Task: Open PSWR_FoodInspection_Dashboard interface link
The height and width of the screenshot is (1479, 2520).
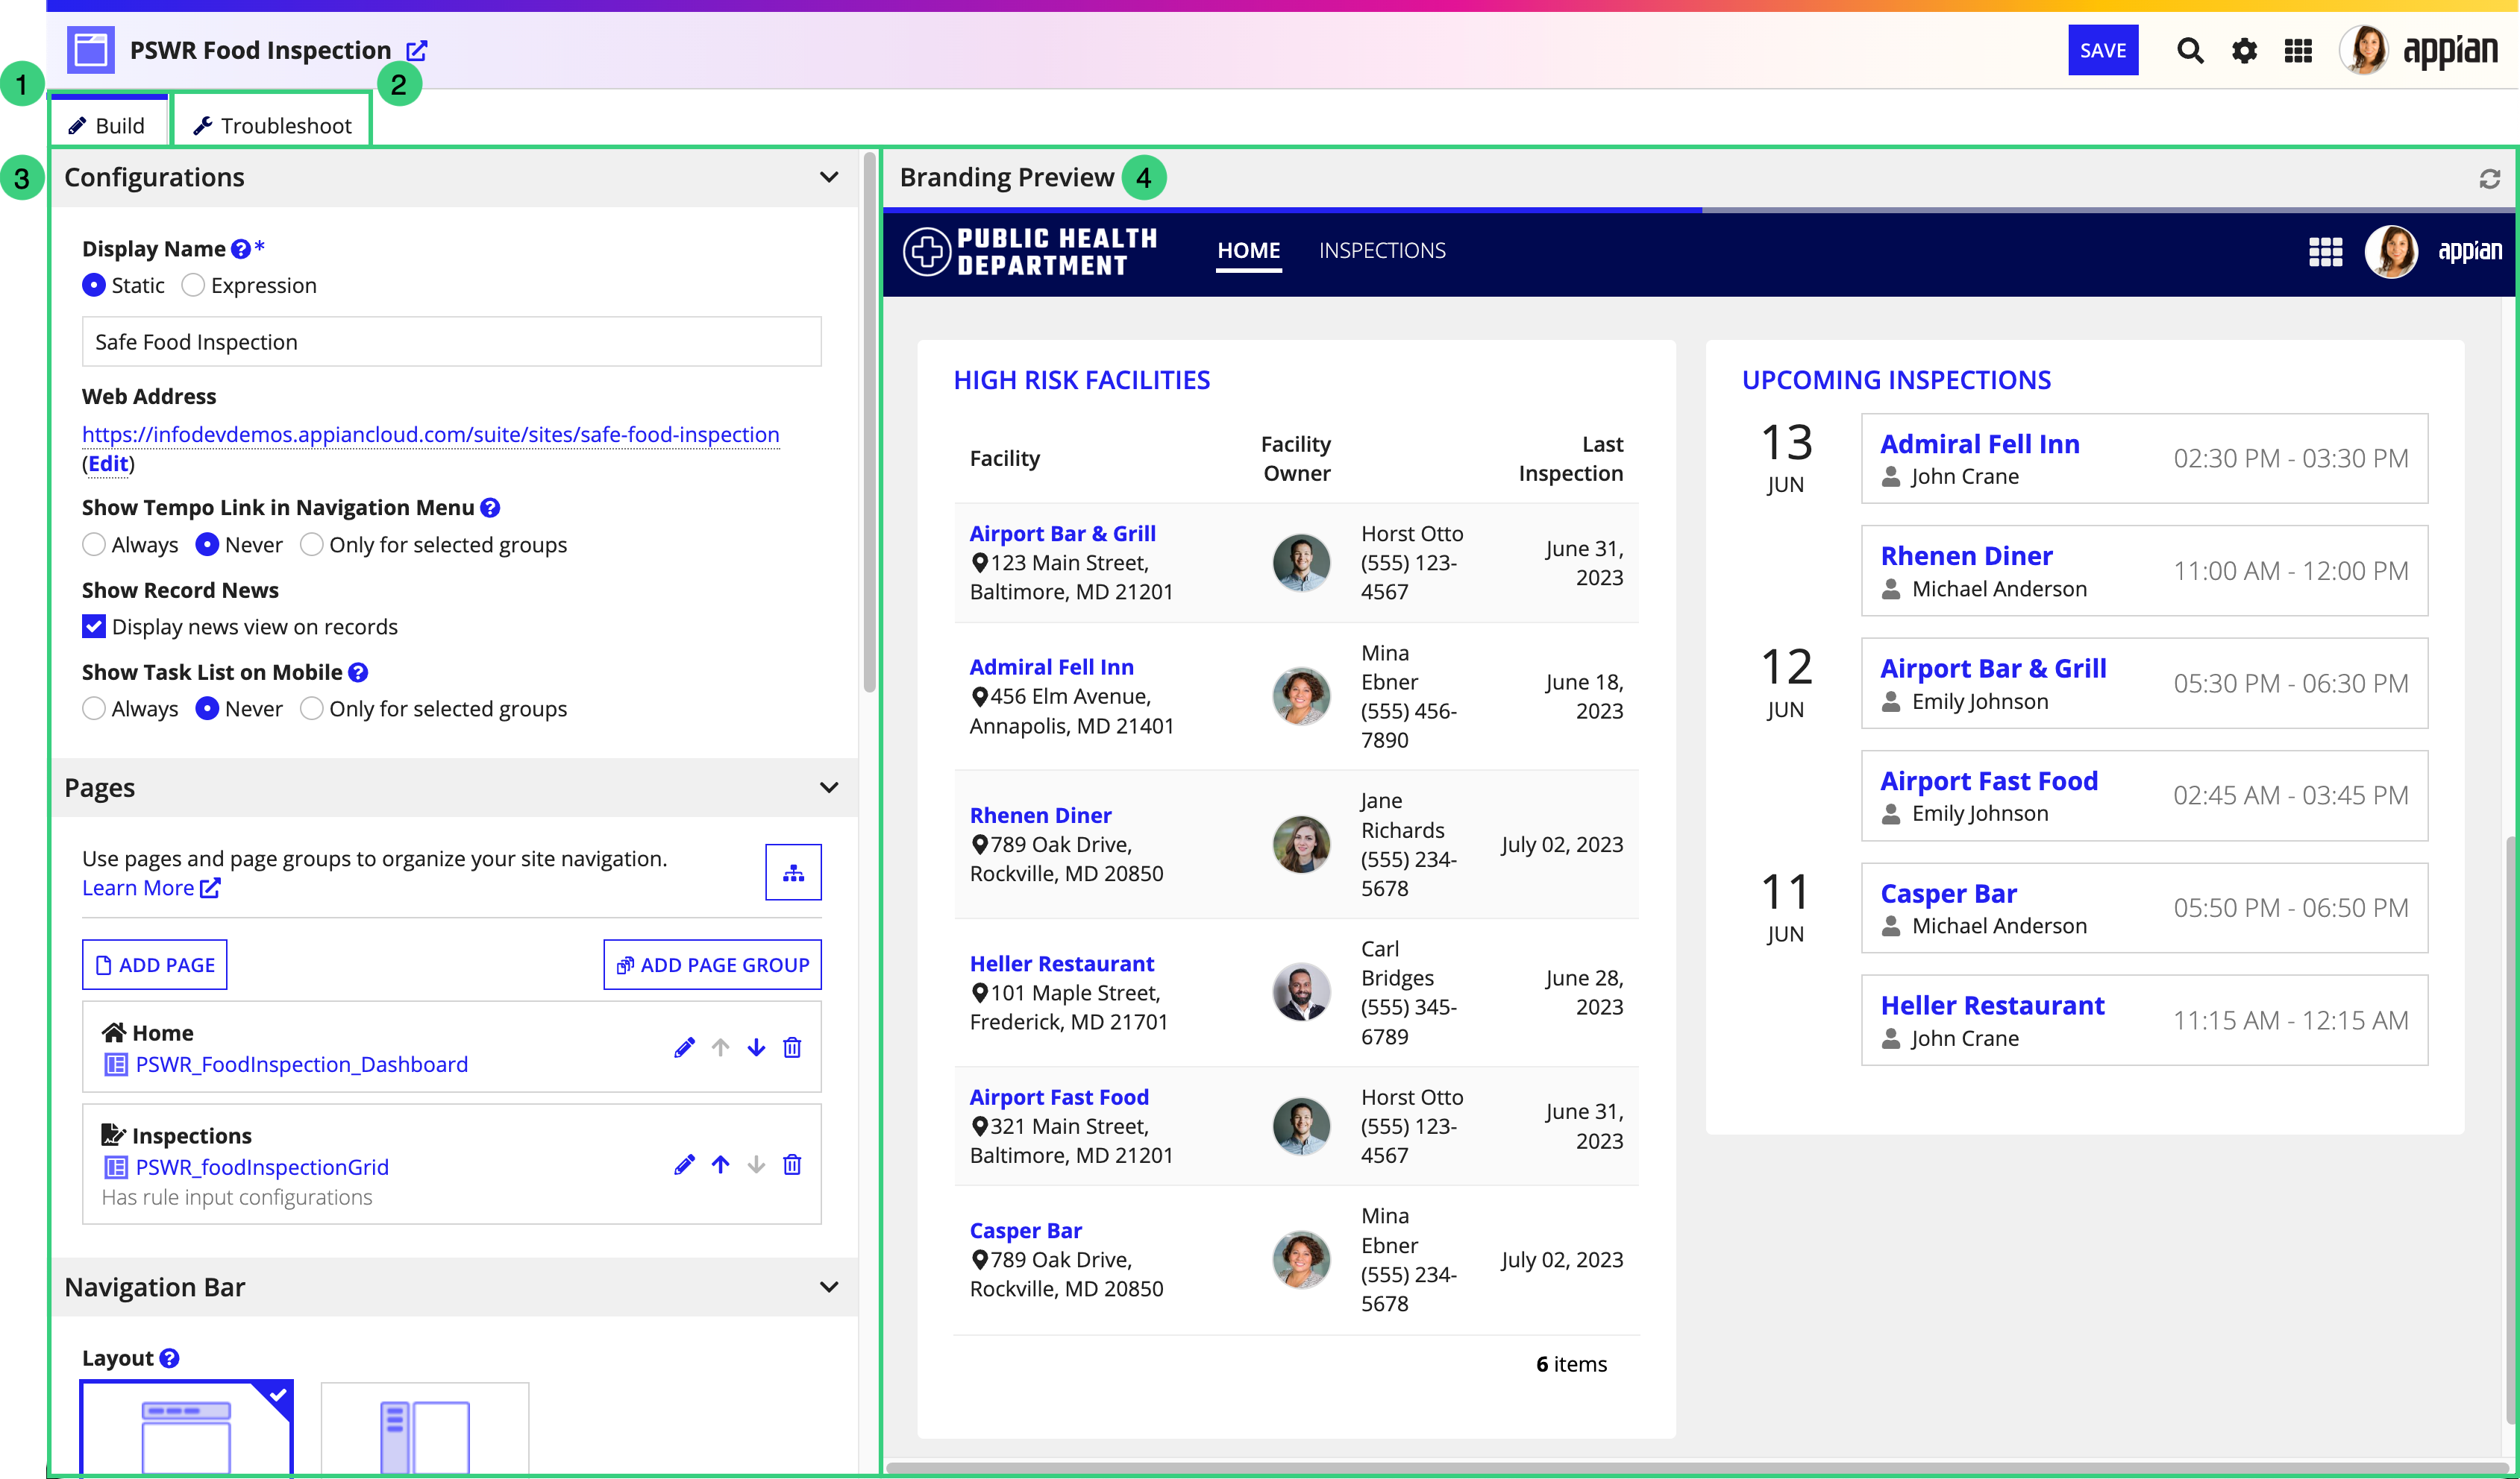Action: click(x=301, y=1065)
